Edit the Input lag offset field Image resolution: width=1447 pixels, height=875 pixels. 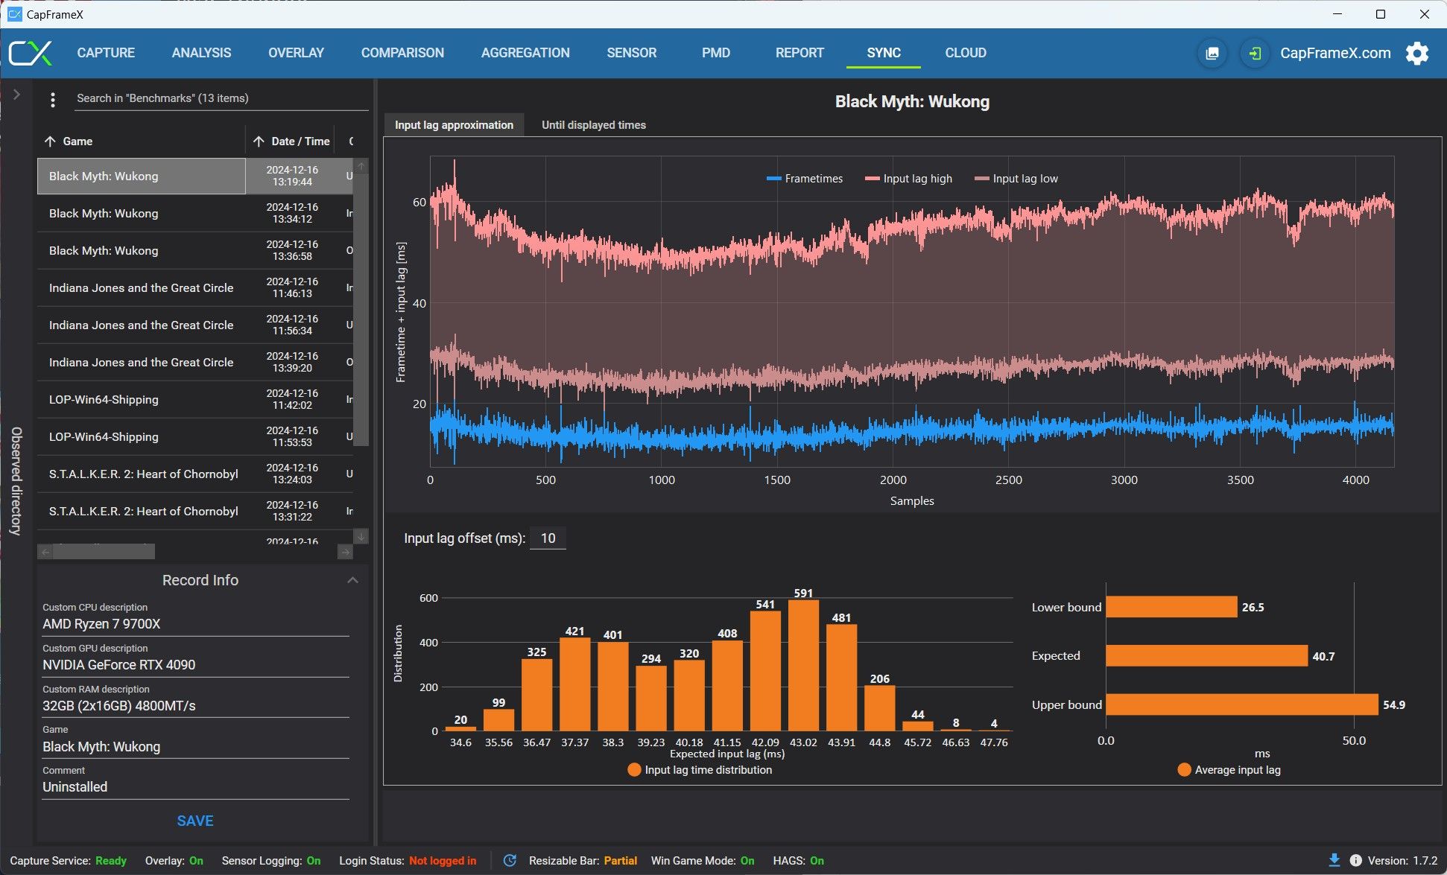click(x=548, y=538)
